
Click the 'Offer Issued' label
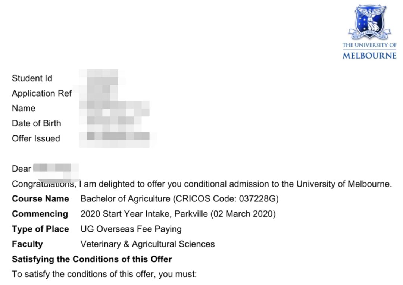[36, 138]
